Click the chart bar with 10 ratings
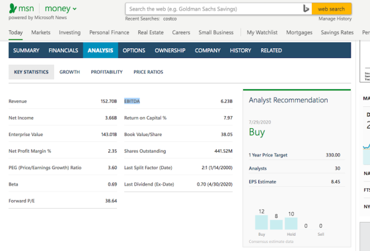This screenshot has height=251, width=370. click(291, 223)
